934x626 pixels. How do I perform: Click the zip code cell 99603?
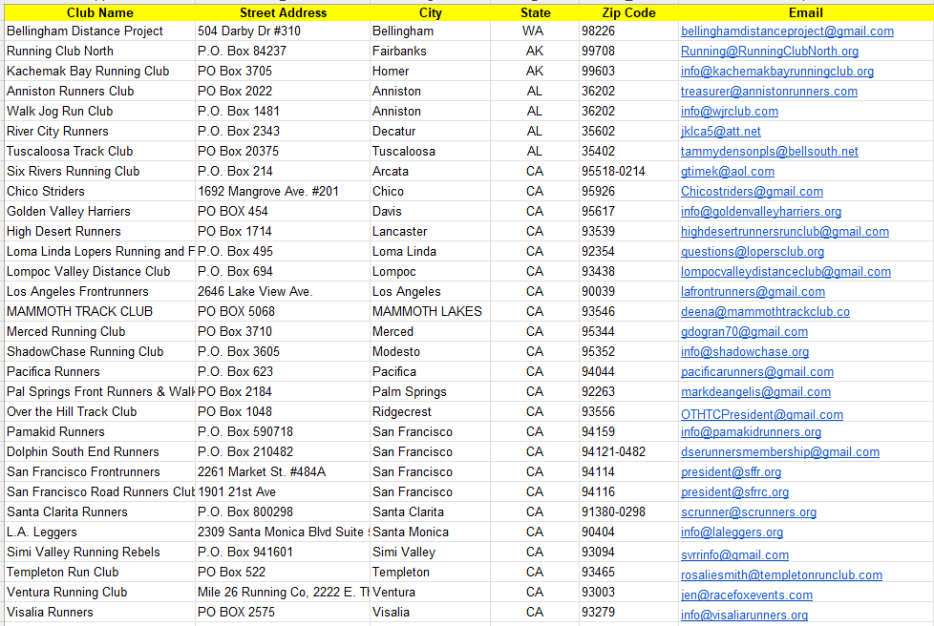[x=629, y=71]
